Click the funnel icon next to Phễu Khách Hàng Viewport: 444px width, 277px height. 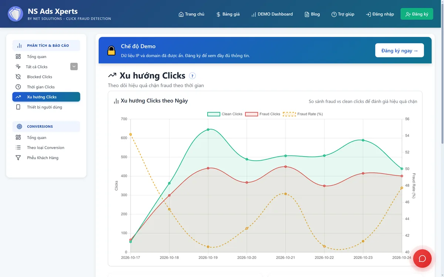(18, 158)
